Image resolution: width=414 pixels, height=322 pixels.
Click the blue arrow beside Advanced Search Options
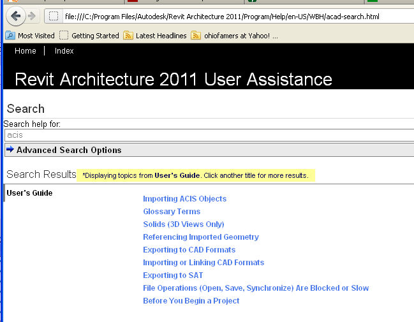(x=10, y=150)
